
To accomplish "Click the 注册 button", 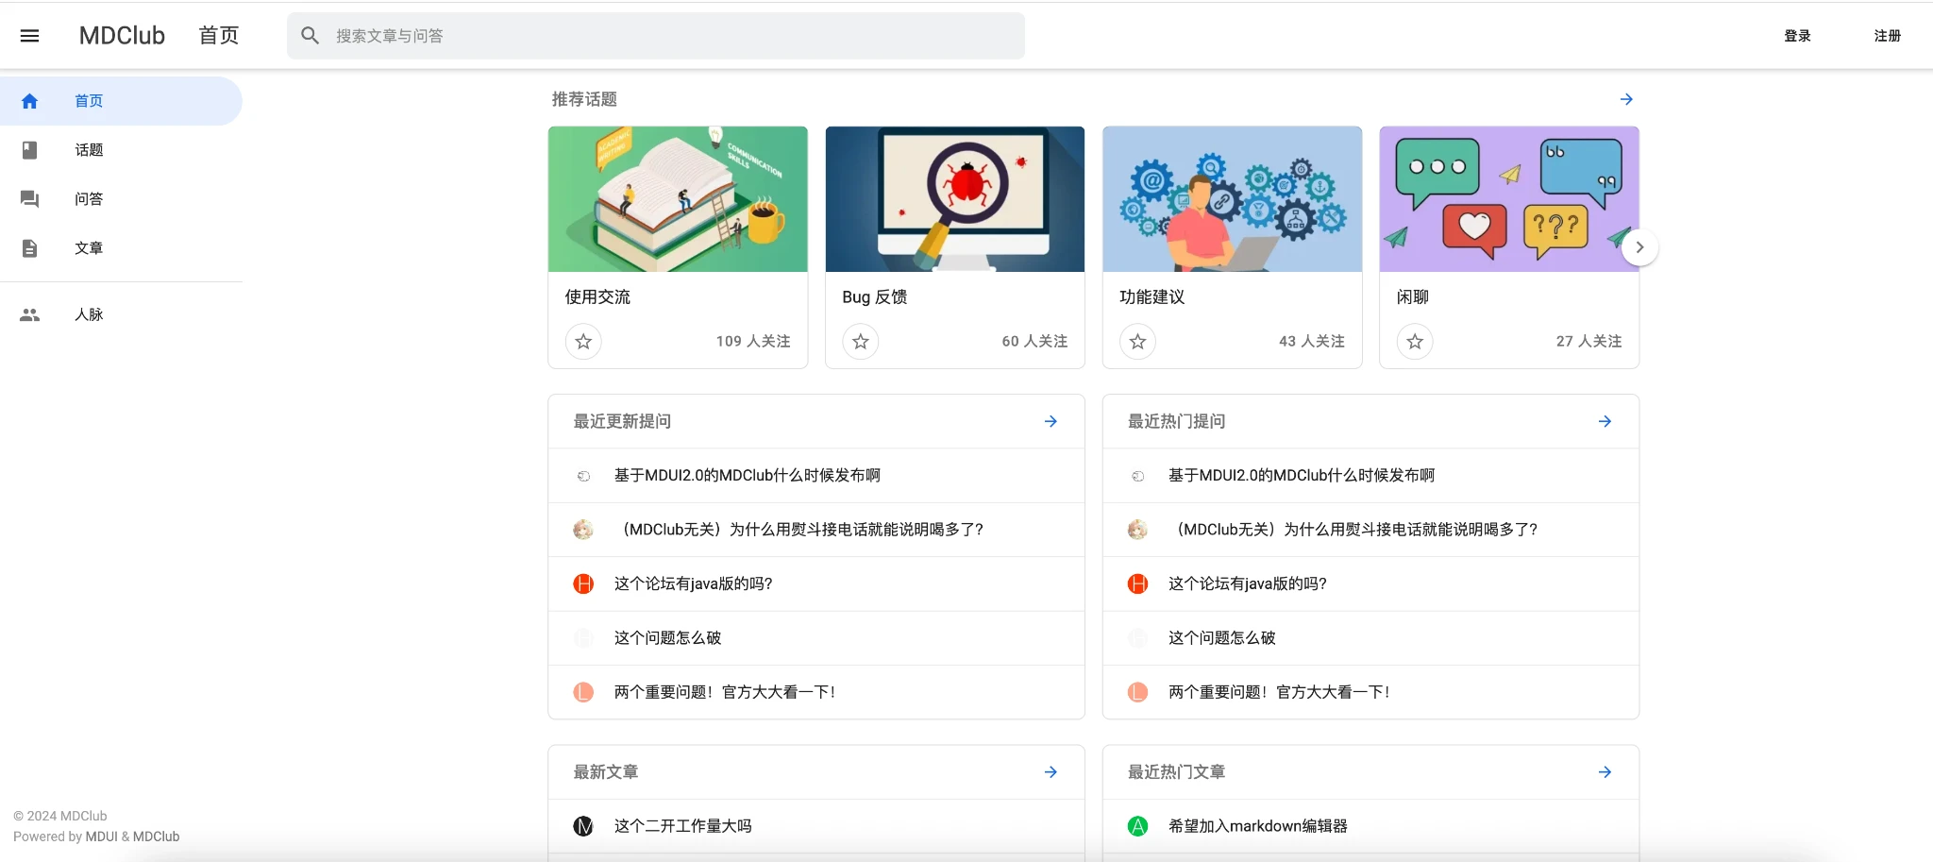I will pos(1887,36).
